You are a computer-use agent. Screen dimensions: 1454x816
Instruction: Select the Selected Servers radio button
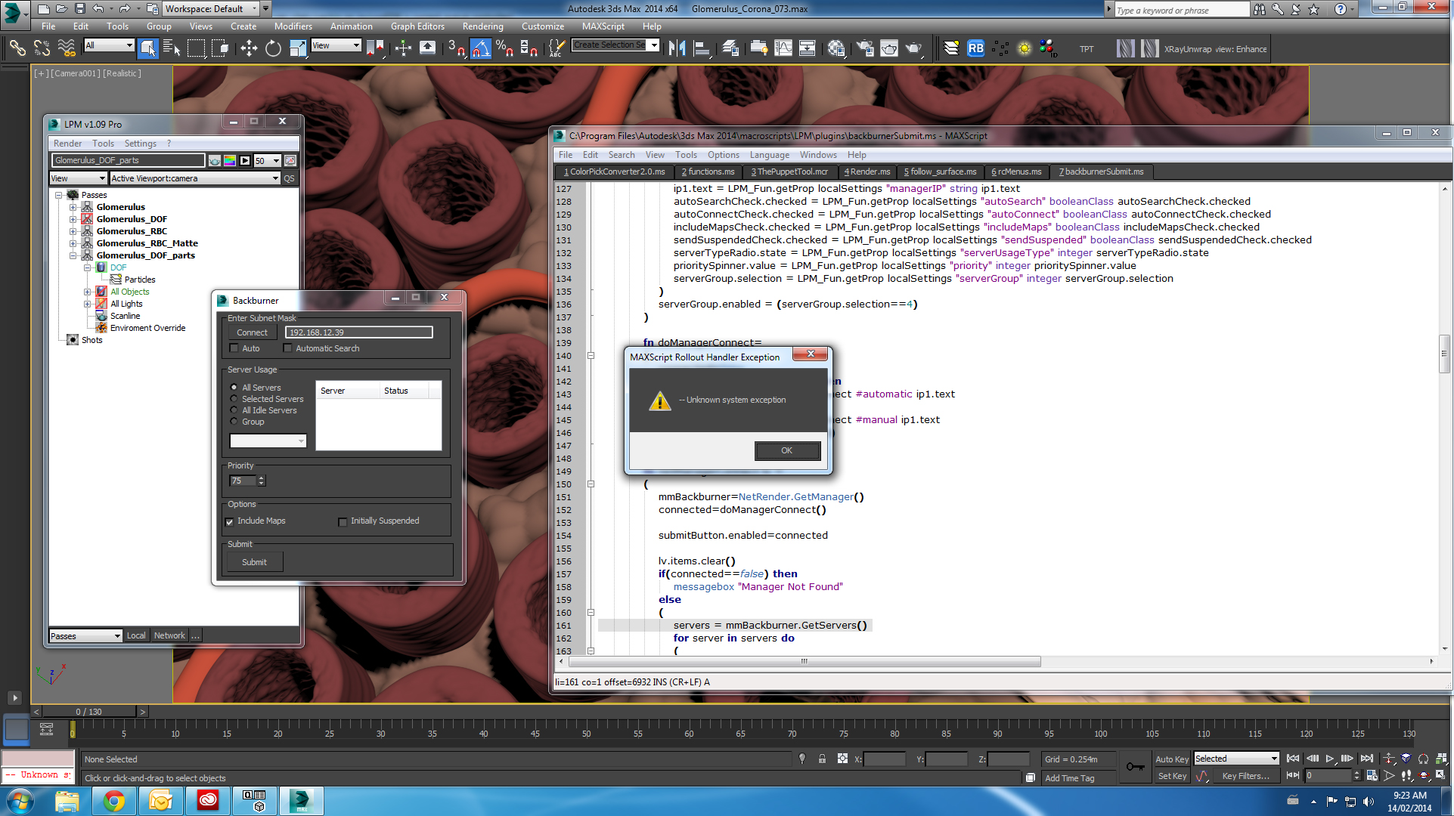234,399
